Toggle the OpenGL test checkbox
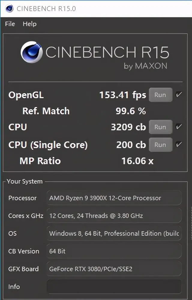Viewport: 192px width, 300px height. click(x=178, y=94)
